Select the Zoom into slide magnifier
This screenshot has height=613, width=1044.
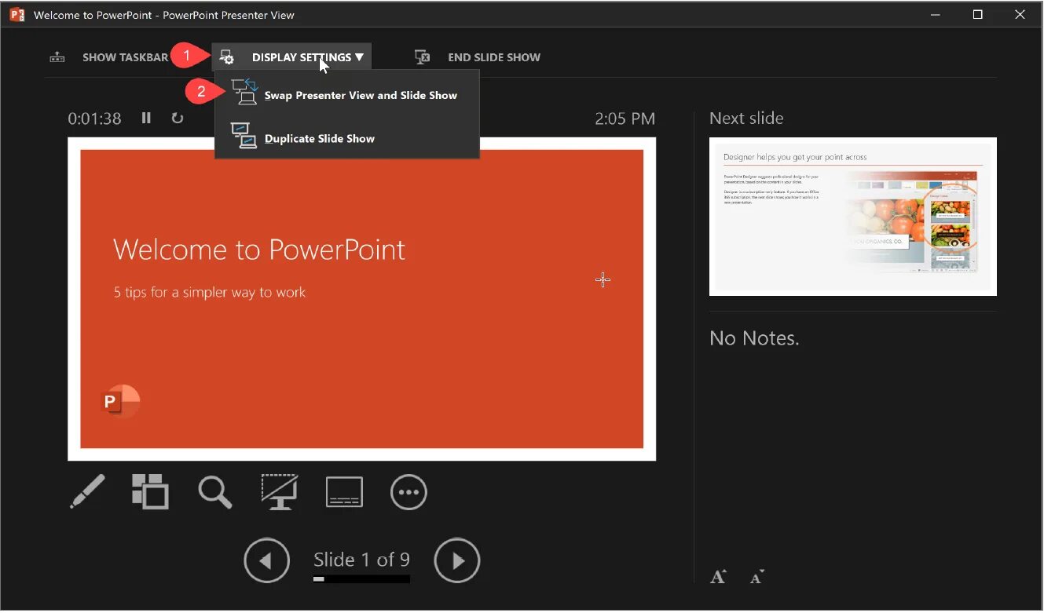click(214, 492)
